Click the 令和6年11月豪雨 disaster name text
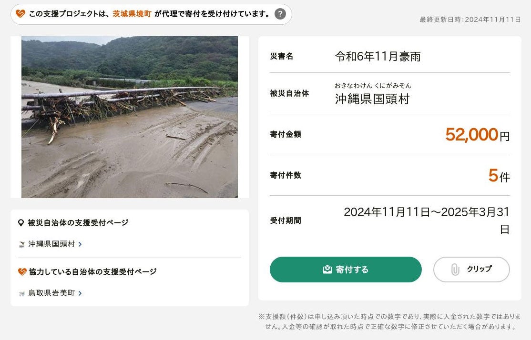The image size is (531, 340). click(378, 57)
